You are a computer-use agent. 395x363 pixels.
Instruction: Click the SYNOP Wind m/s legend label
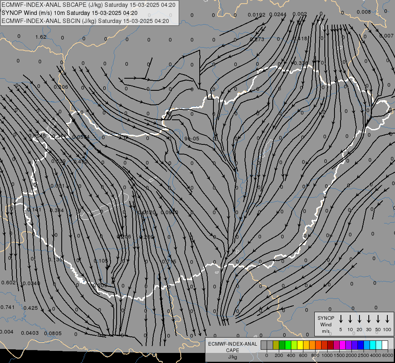click(326, 324)
